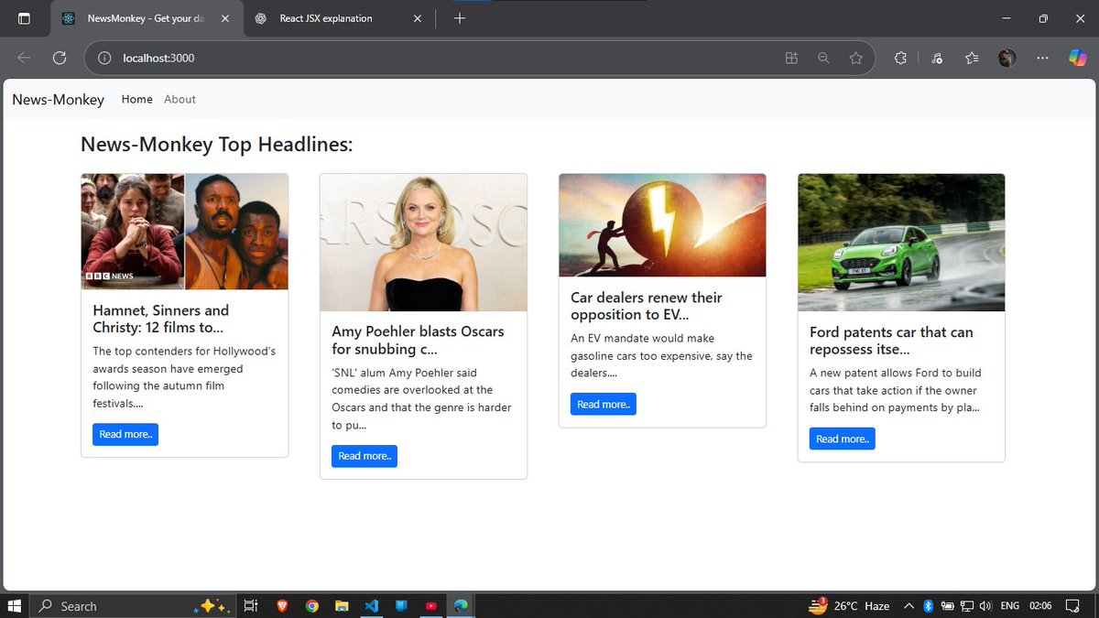Switch to Visual Studio Code in taskbar
This screenshot has height=618, width=1099.
(x=371, y=606)
